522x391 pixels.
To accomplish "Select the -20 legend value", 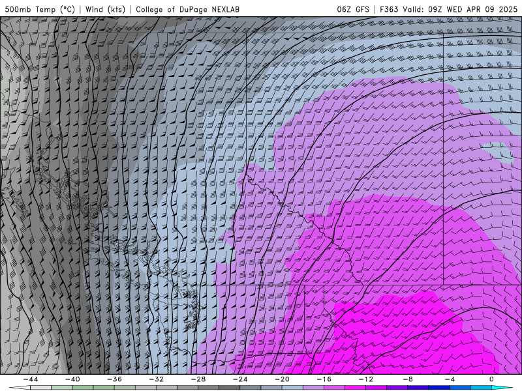I will click(283, 379).
